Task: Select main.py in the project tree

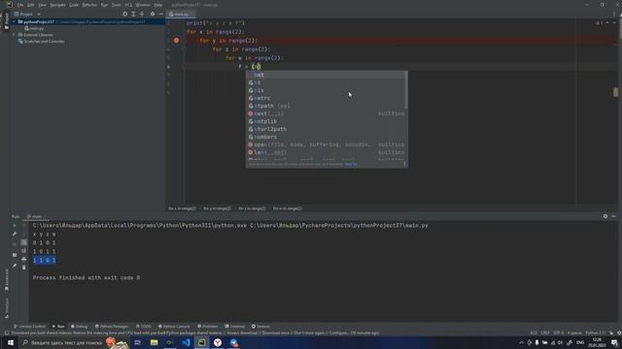Action: coord(34,28)
